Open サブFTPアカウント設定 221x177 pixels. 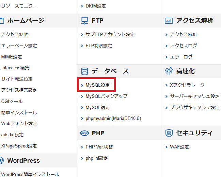tap(110, 34)
